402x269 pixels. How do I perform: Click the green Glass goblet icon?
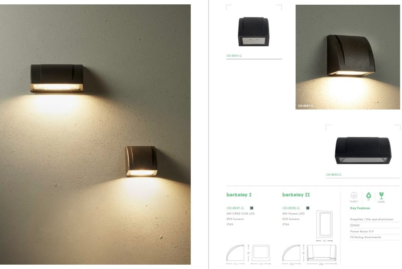(x=381, y=196)
